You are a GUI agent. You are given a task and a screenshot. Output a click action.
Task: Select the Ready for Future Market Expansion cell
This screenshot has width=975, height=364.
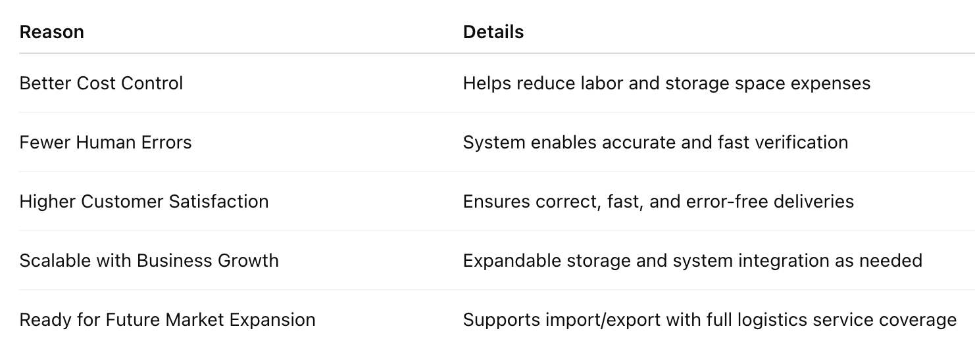167,320
